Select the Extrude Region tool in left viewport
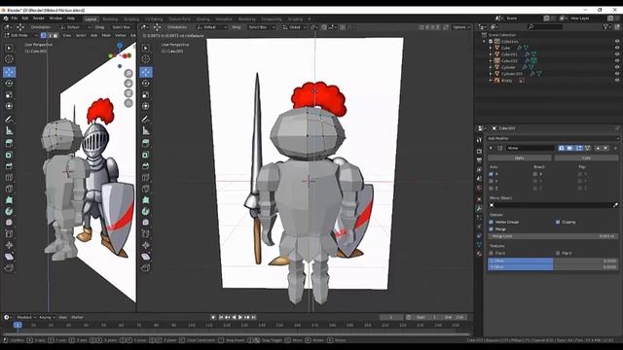The height and width of the screenshot is (350, 623). point(9,143)
